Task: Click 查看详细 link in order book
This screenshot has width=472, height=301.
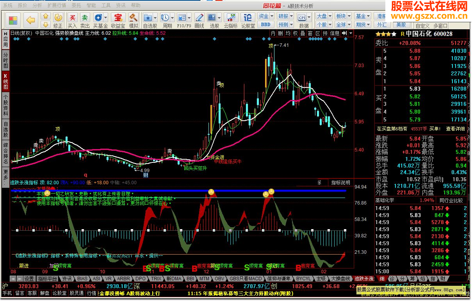Action: (455, 128)
